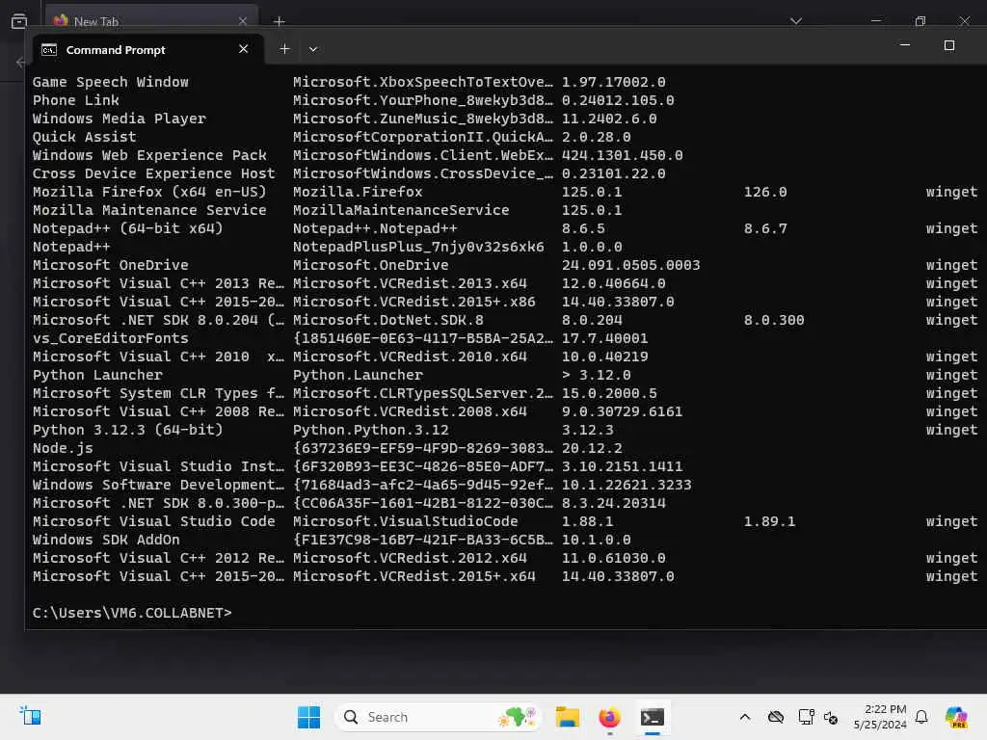The width and height of the screenshot is (987, 740).
Task: Launch Copilot preview from taskbar
Action: click(956, 717)
